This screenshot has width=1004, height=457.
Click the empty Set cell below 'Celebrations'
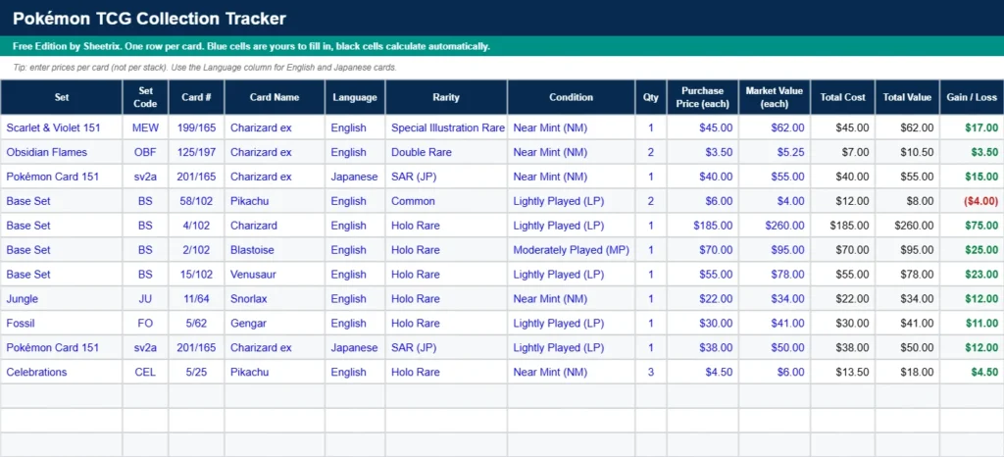point(62,396)
